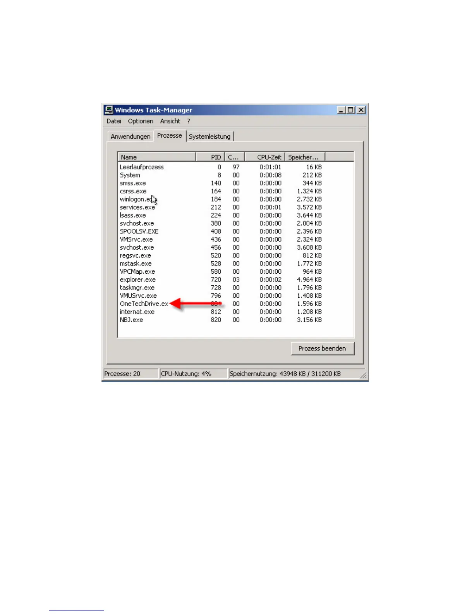Switch to the Systemleistung tab
The width and height of the screenshot is (474, 614).
[210, 136]
